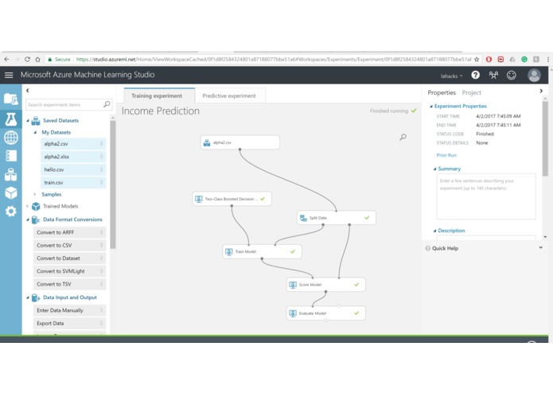Click the Evaluate Model module icon
This screenshot has height=393, width=553.
click(293, 313)
